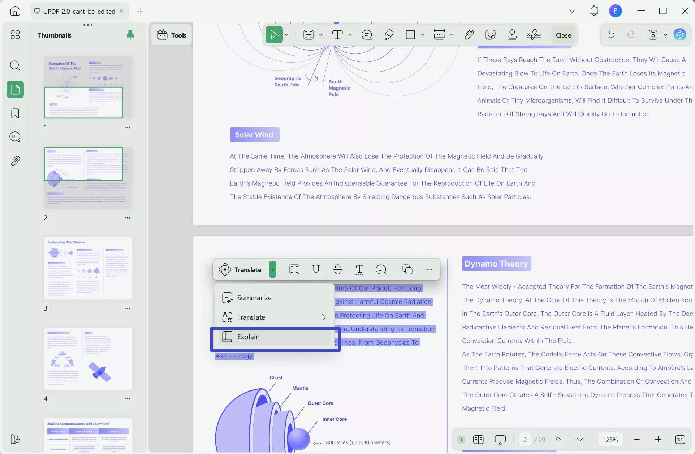Expand the Translate submenu arrow

point(324,317)
